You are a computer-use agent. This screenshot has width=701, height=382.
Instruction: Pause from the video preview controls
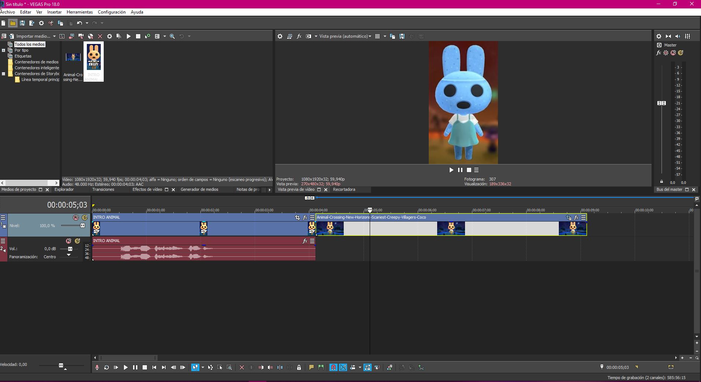460,170
